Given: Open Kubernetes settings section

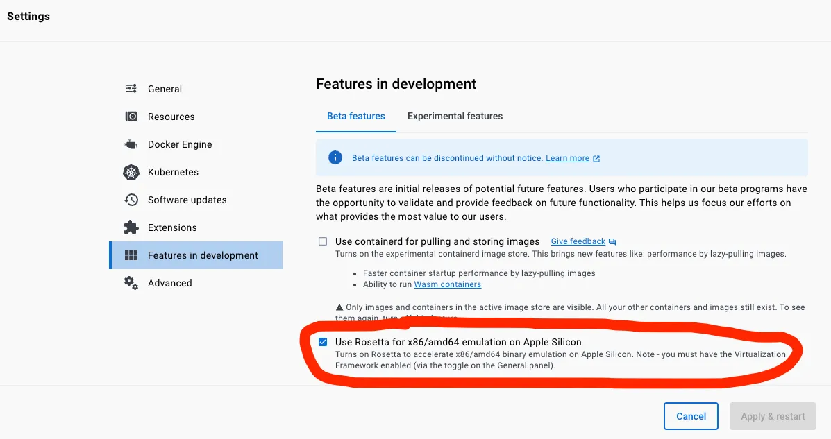Looking at the screenshot, I should click(196, 172).
